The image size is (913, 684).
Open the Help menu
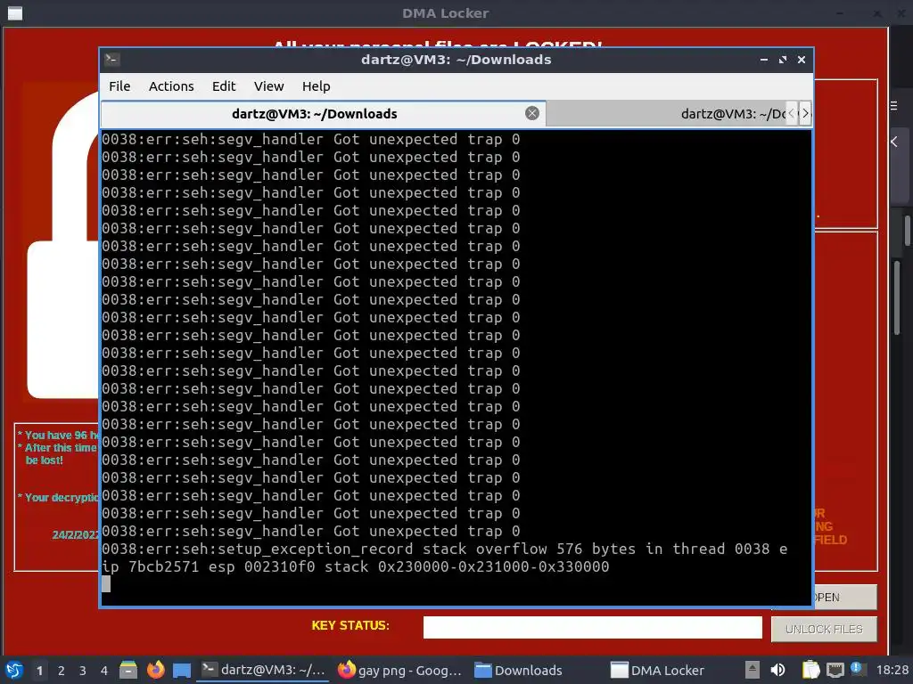pos(317,86)
